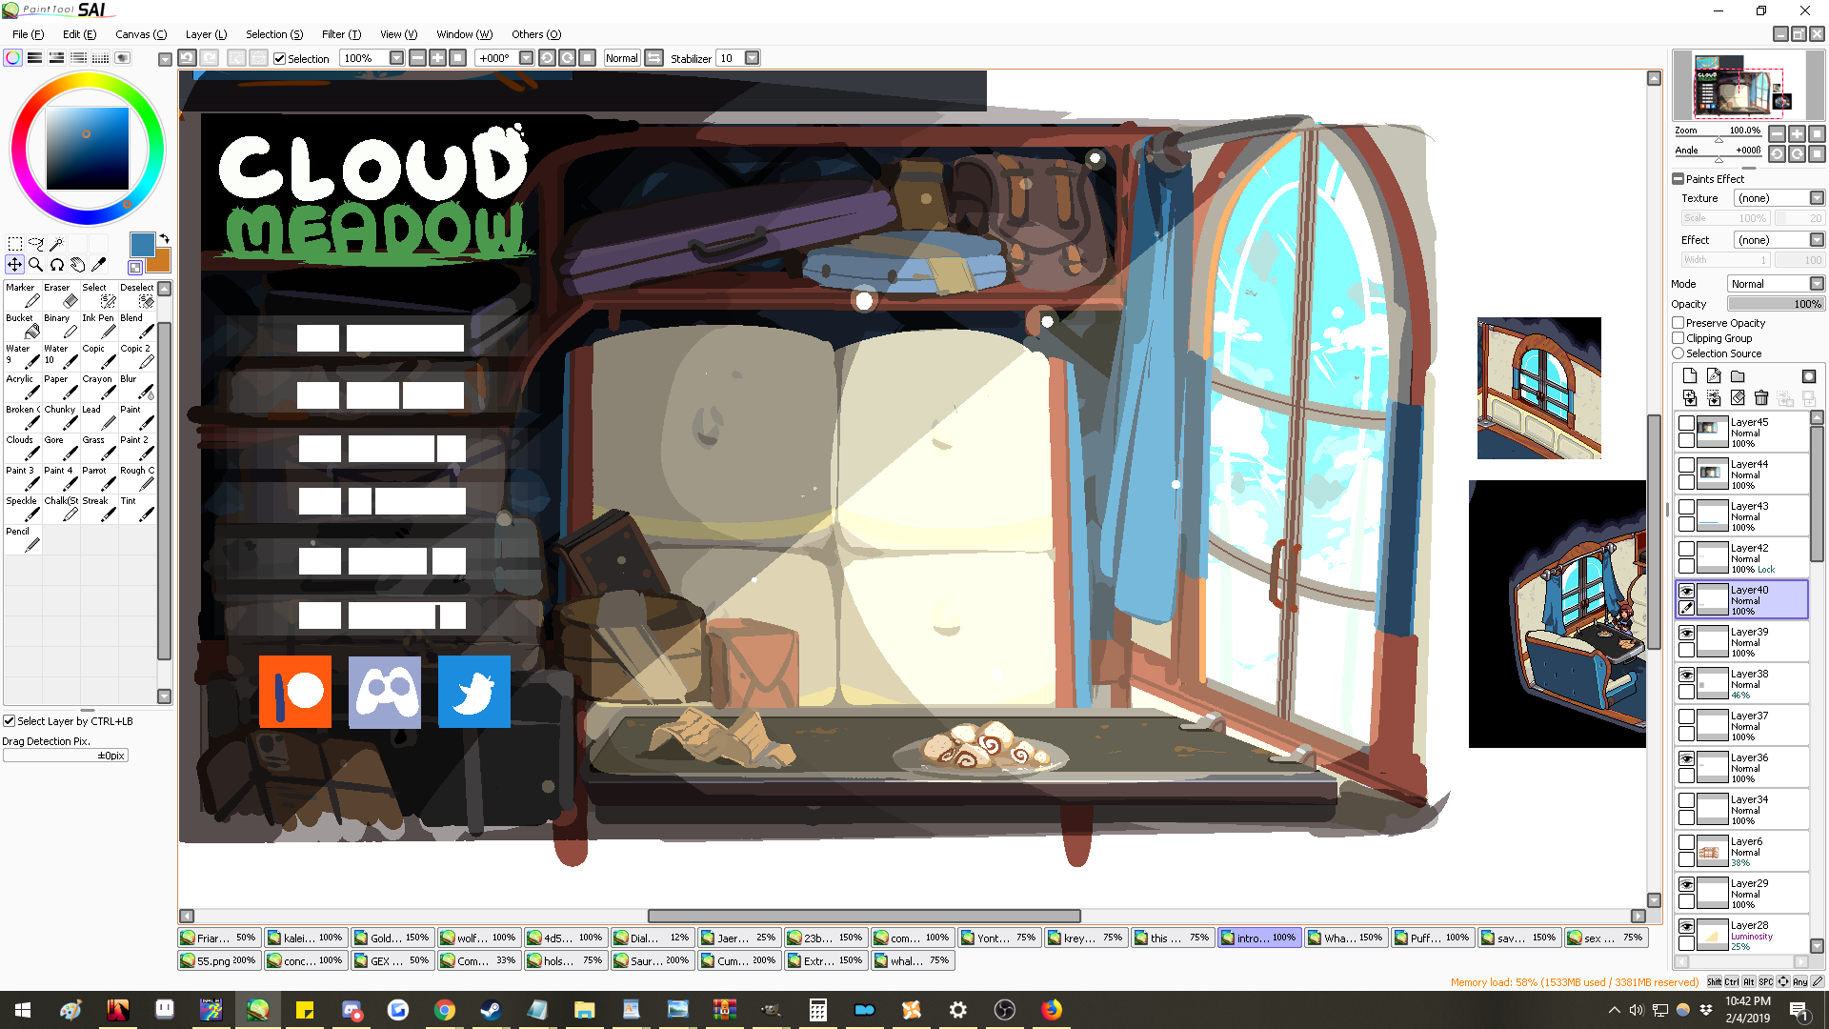The width and height of the screenshot is (1829, 1029).
Task: Uncheck Select Layer by CTRL+LB
Action: pyautogui.click(x=10, y=721)
